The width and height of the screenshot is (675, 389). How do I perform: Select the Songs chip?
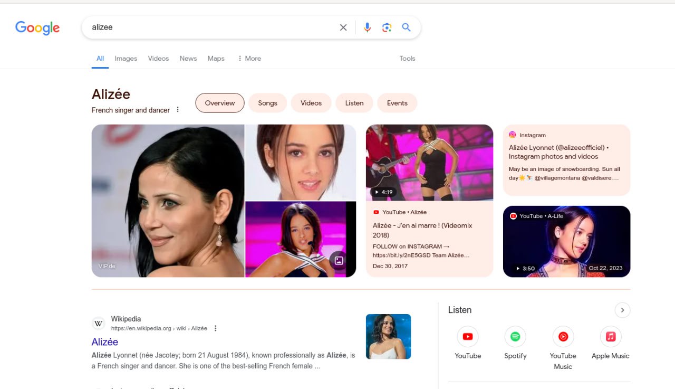(x=267, y=103)
